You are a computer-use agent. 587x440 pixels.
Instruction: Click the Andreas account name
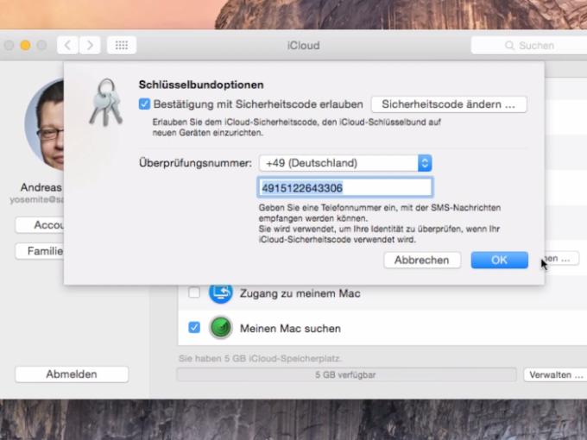[x=41, y=187]
